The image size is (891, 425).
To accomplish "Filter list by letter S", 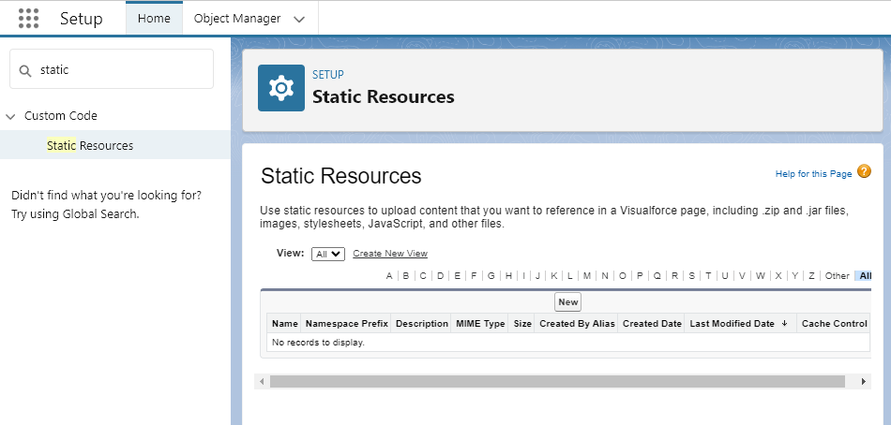I will pos(691,276).
